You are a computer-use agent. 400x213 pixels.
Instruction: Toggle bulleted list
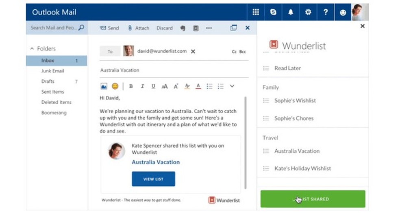coord(209,86)
